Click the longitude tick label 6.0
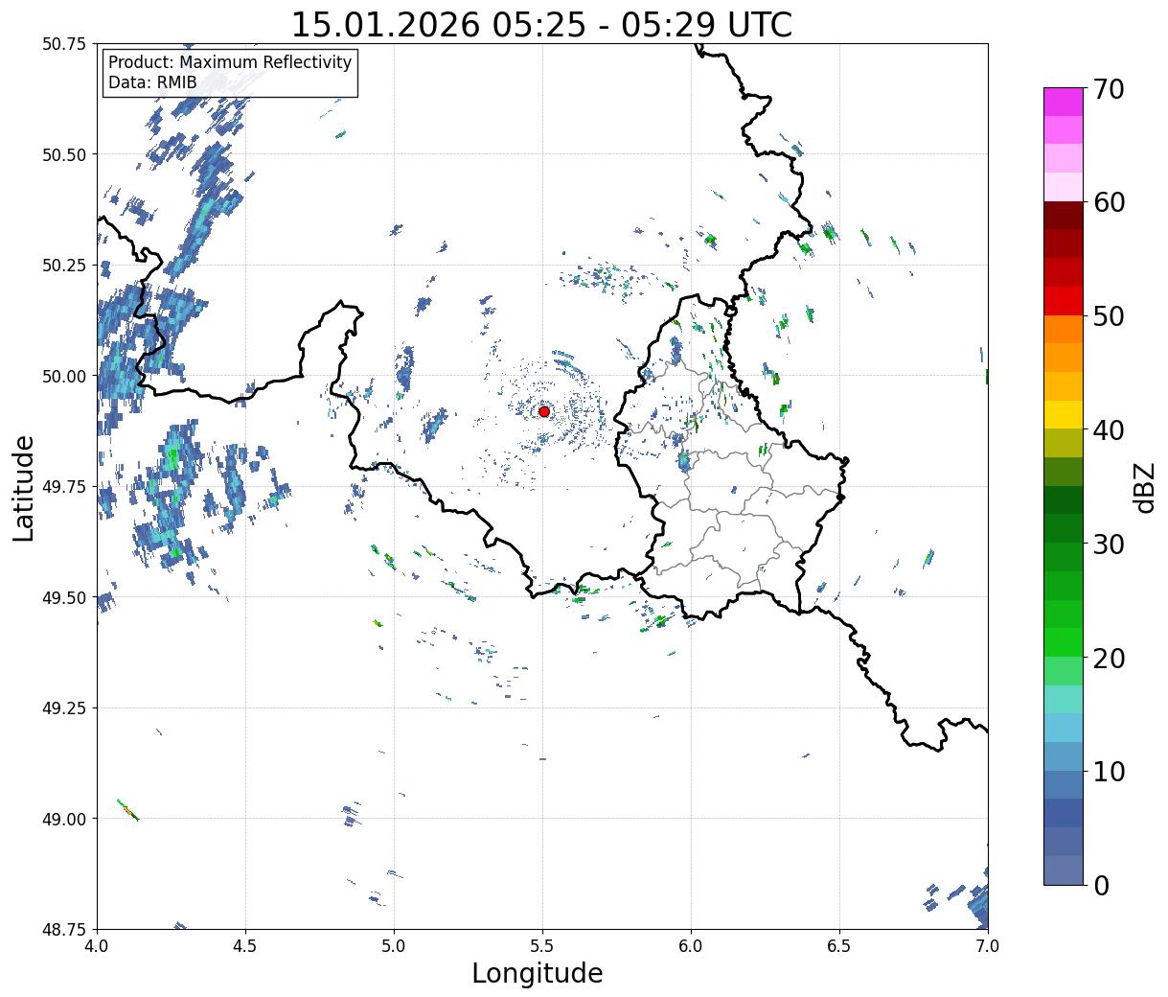The height and width of the screenshot is (997, 1168). [691, 946]
